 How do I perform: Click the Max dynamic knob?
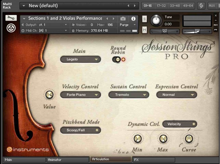(x=163, y=139)
